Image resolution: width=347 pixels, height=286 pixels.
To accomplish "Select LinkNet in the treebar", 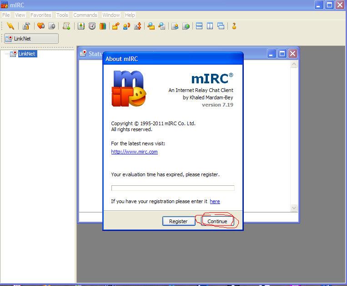I will (x=27, y=54).
